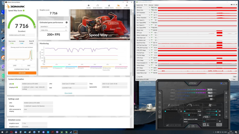Switch to Graphics Card tab in GPU-Z
Image resolution: width=239 pixels, height=134 pixels.
click(140, 5)
